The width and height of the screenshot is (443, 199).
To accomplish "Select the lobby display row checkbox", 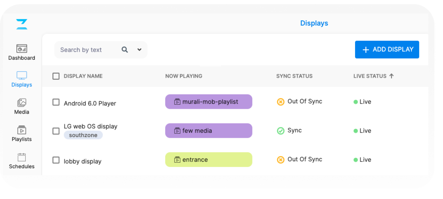I will coord(56,160).
